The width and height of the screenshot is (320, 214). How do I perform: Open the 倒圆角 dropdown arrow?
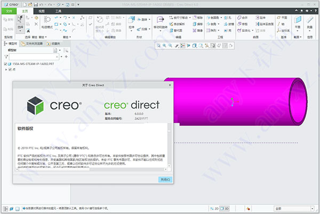click(221, 18)
